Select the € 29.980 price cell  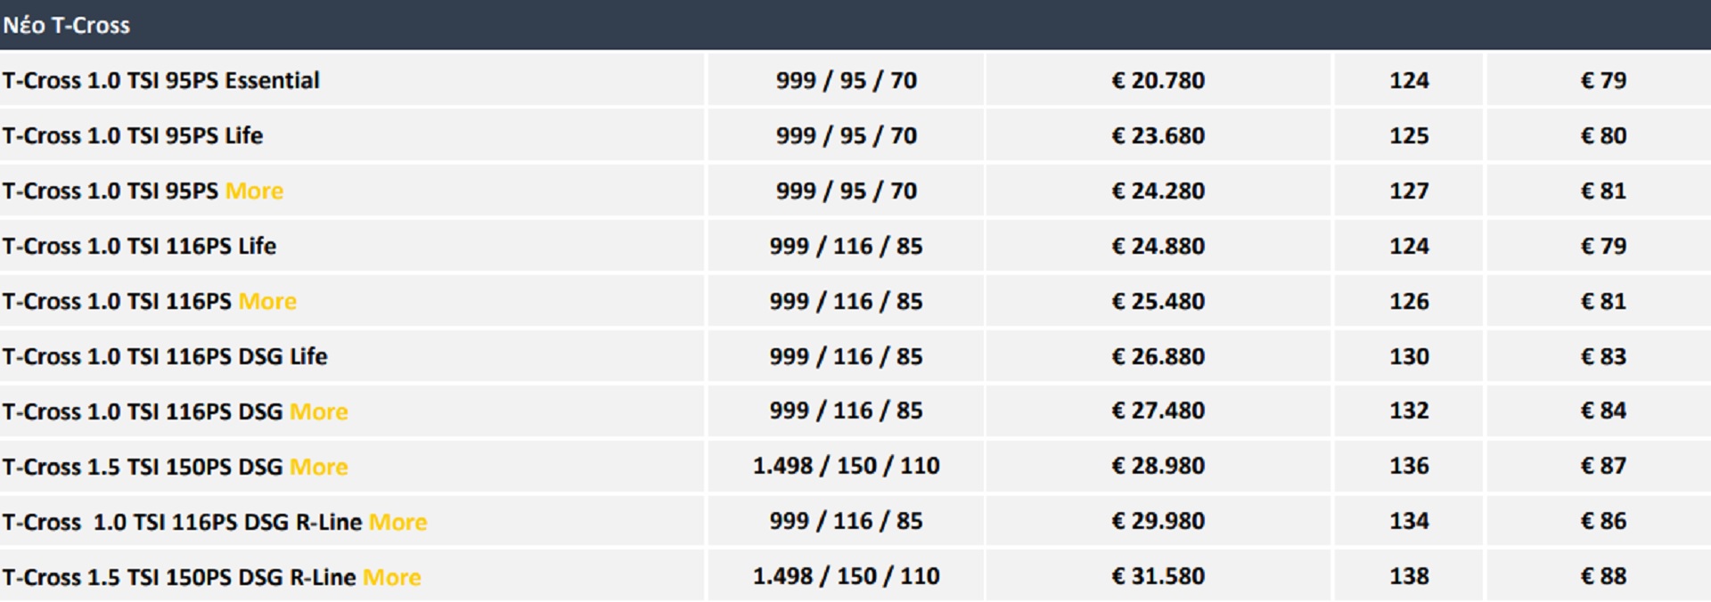coord(1158,521)
